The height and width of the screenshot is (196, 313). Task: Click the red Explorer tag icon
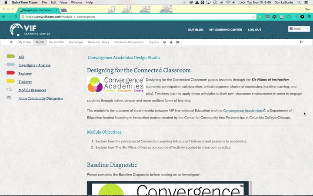[x=10, y=73]
